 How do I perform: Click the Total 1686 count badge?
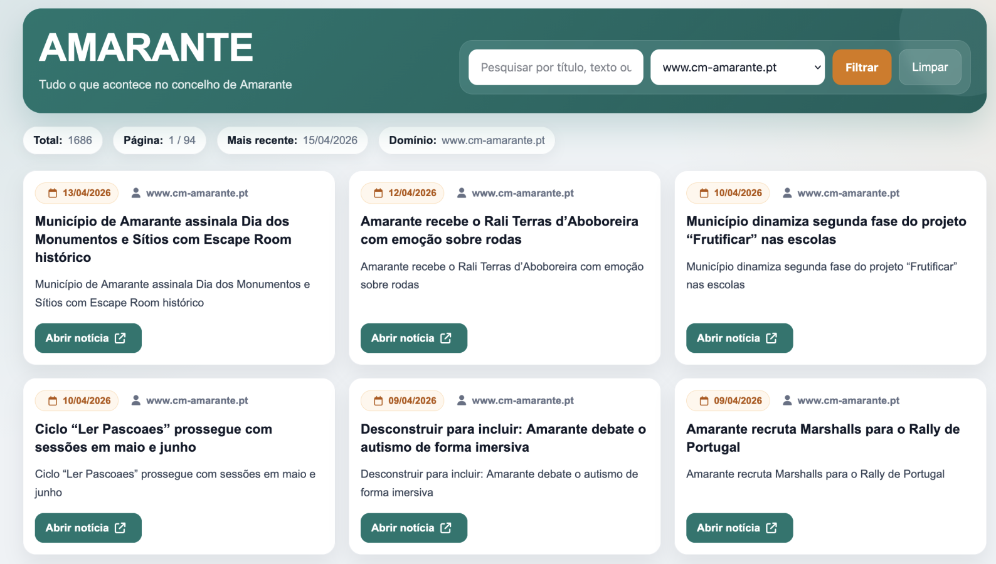pos(63,140)
